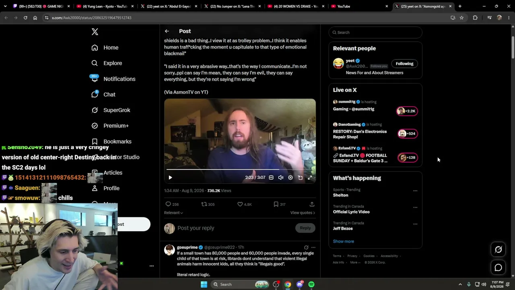515x290 pixels.
Task: Open the Chrome three-dot menu
Action: click(x=509, y=18)
